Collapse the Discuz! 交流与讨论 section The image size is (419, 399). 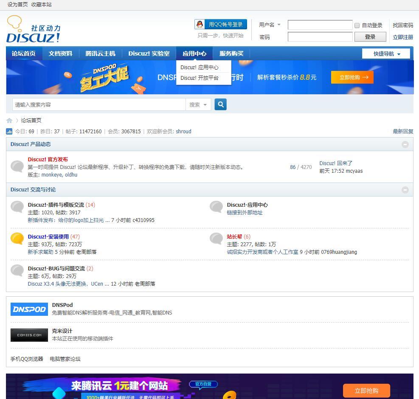coord(405,190)
